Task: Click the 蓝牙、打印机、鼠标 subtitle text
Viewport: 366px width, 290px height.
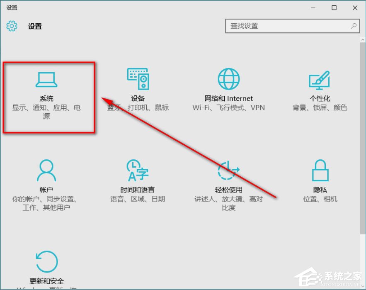Action: [138, 107]
